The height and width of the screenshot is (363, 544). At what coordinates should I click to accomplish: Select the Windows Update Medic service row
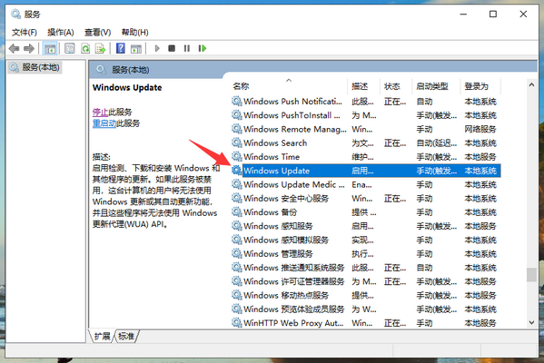[366, 185]
